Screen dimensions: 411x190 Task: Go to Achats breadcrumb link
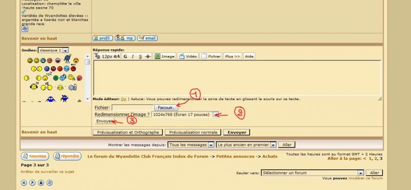tap(270, 157)
